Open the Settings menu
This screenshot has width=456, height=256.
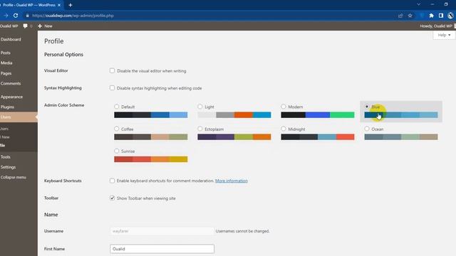pyautogui.click(x=8, y=167)
